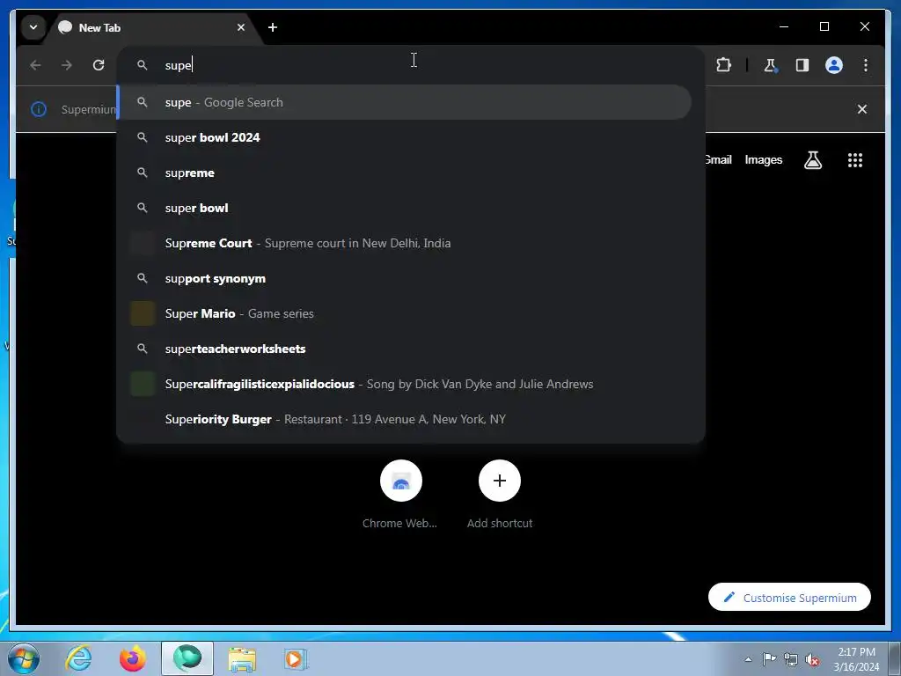Pick the 'supreme' suggestion

pyautogui.click(x=405, y=173)
